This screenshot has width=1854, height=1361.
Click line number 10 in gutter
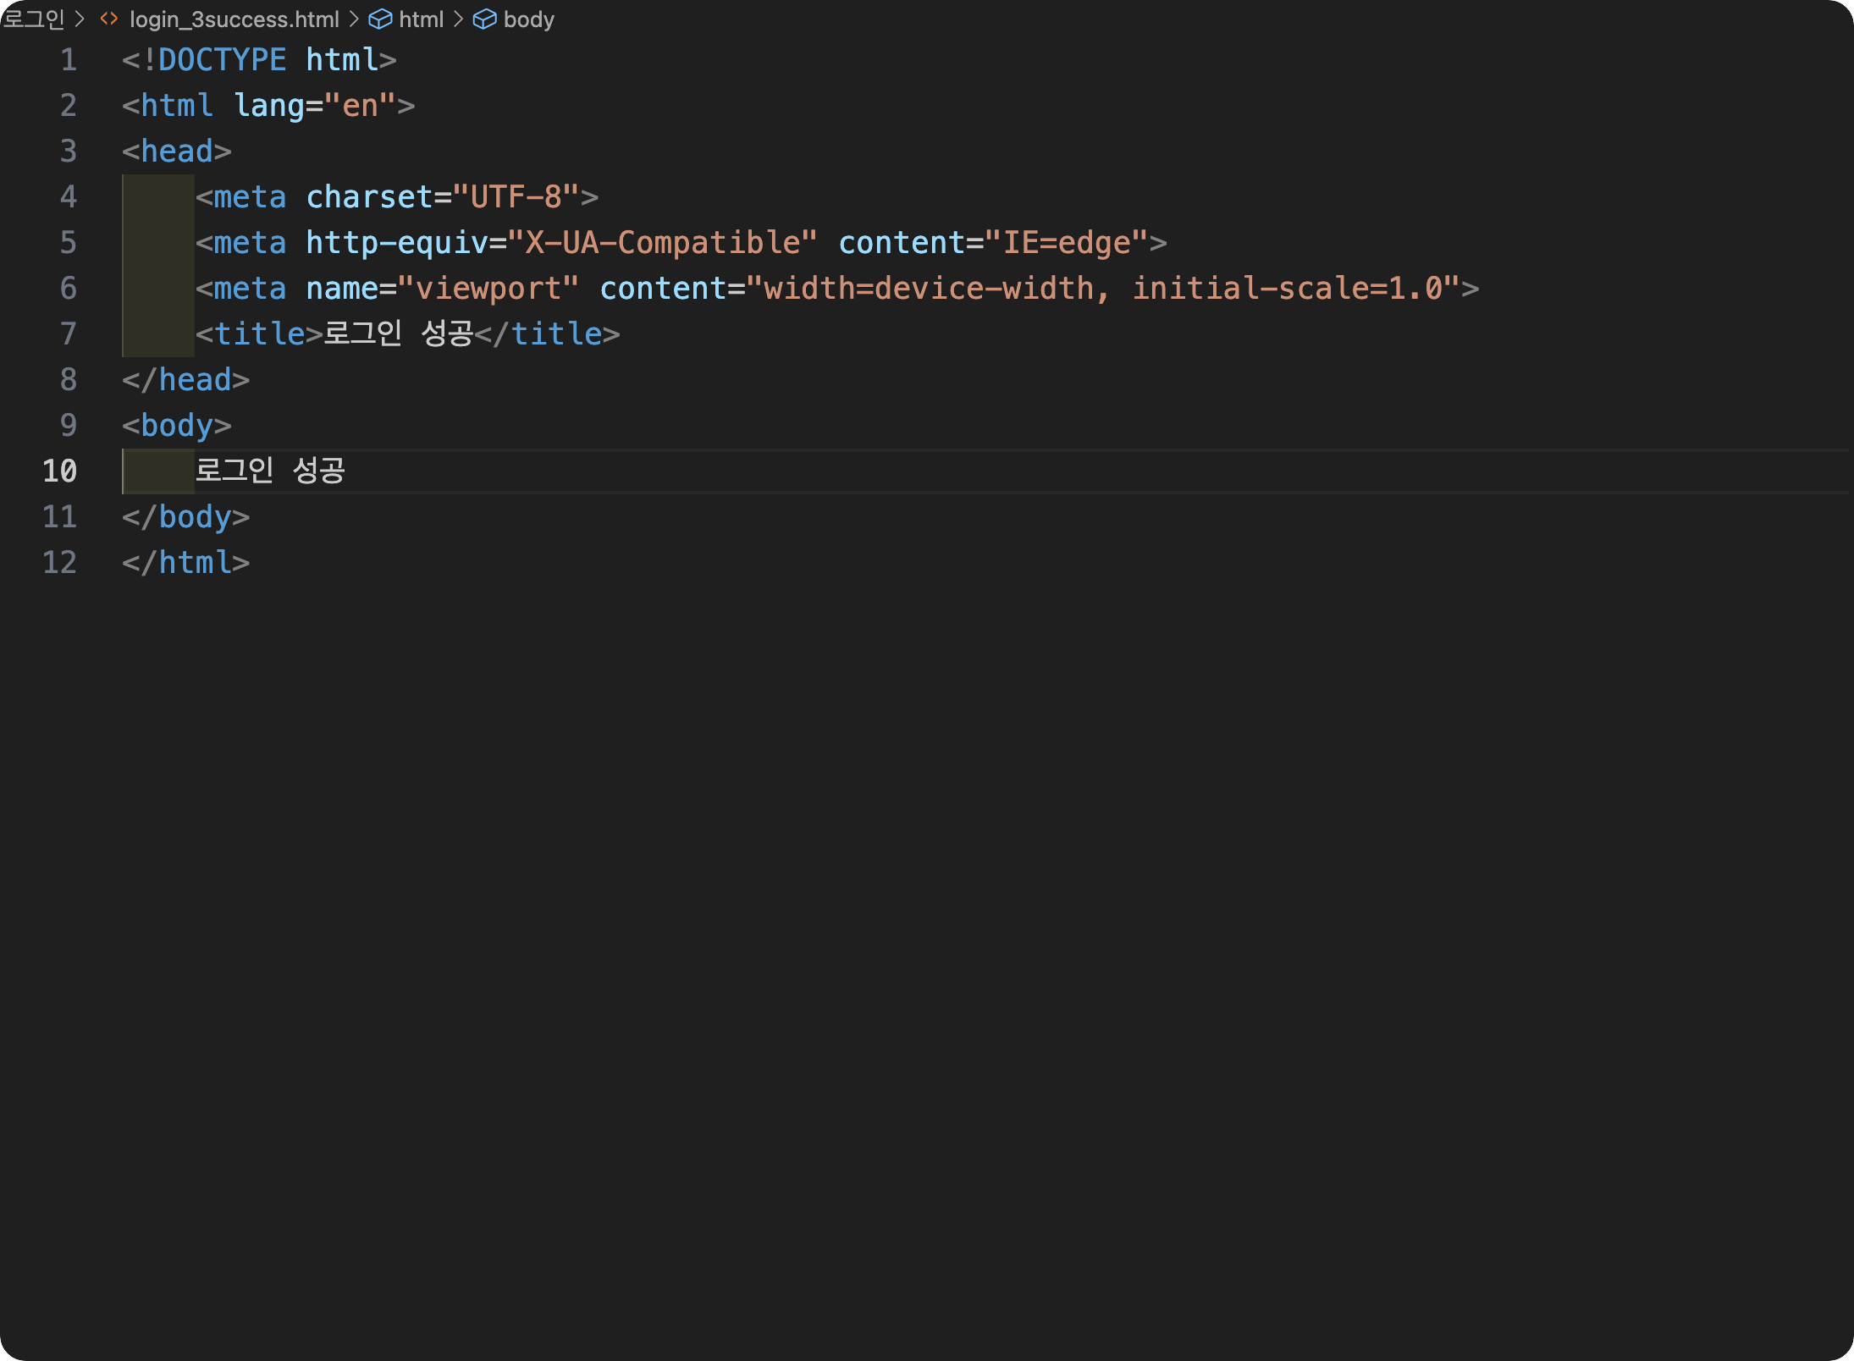point(60,471)
